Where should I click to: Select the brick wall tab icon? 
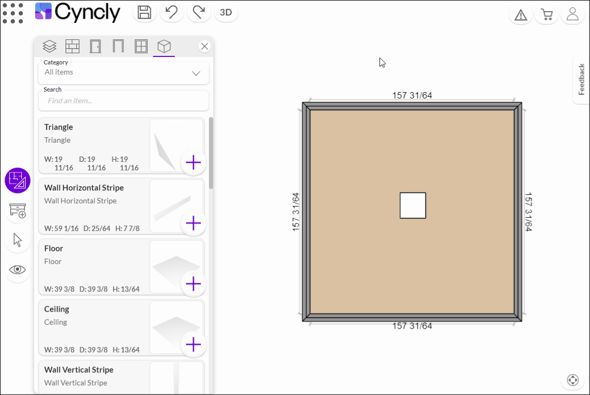coord(72,46)
